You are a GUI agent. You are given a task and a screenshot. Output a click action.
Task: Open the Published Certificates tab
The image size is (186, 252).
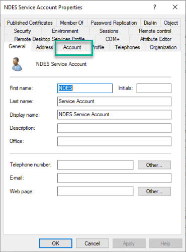click(30, 23)
